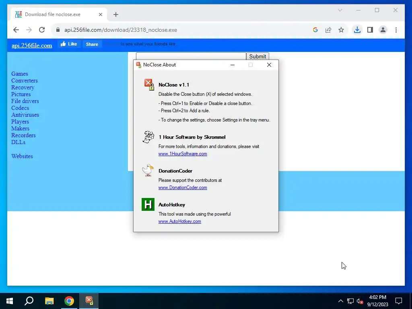This screenshot has height=309, width=412.
Task: Click the green AutoHotkey H icon
Action: [x=148, y=204]
